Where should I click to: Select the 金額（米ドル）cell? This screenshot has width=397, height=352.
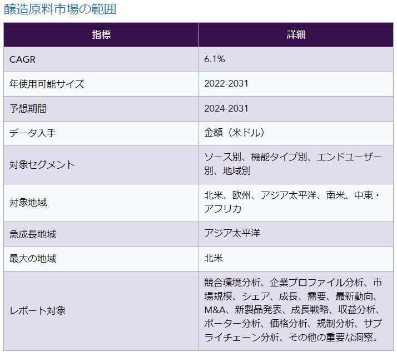pos(296,133)
